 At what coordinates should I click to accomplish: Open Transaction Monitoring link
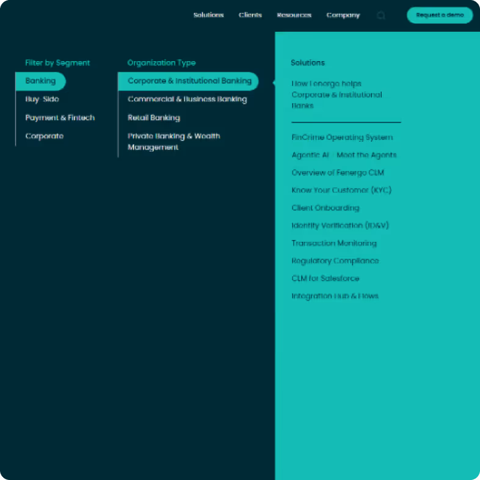pos(334,243)
